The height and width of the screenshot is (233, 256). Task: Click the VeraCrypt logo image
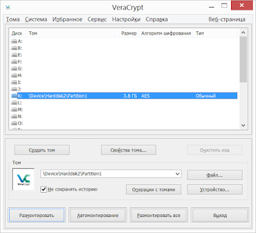24,179
